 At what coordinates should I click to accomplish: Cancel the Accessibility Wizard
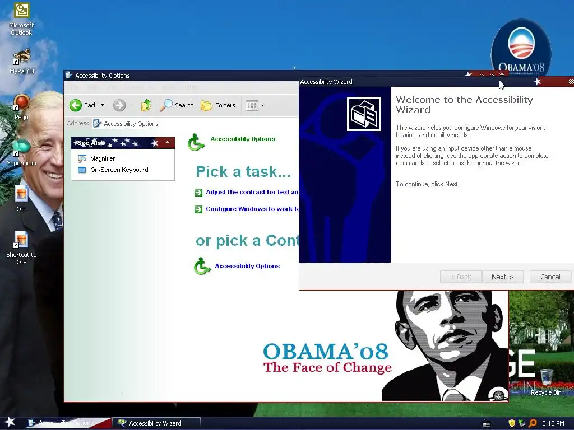[x=550, y=277]
